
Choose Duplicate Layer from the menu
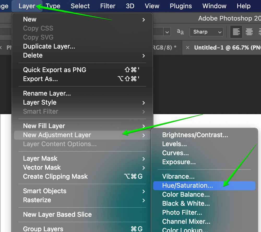pos(49,46)
